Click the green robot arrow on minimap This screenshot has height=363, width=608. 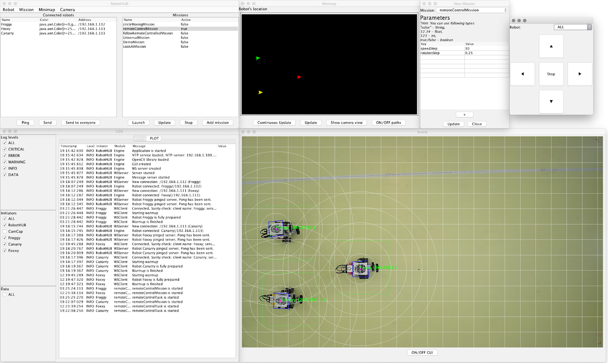coord(258,58)
